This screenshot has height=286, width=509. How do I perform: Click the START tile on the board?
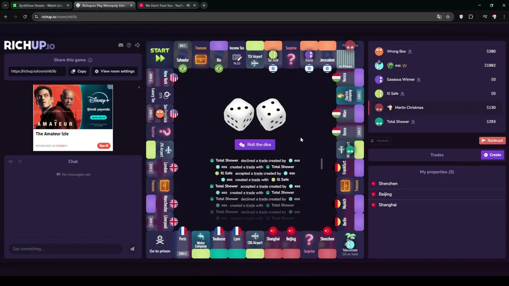click(x=160, y=55)
